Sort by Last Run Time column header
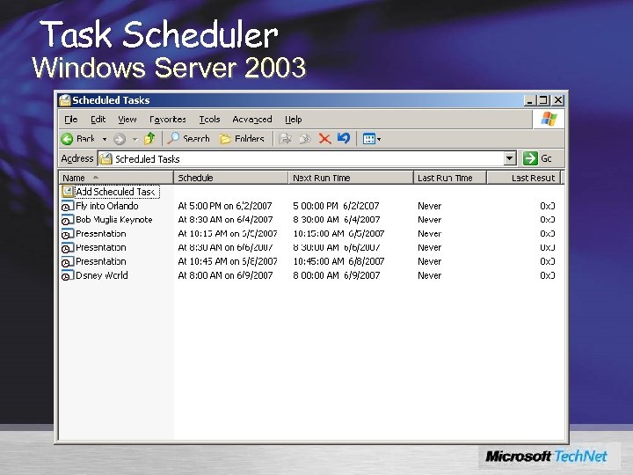The image size is (633, 475). click(x=450, y=178)
